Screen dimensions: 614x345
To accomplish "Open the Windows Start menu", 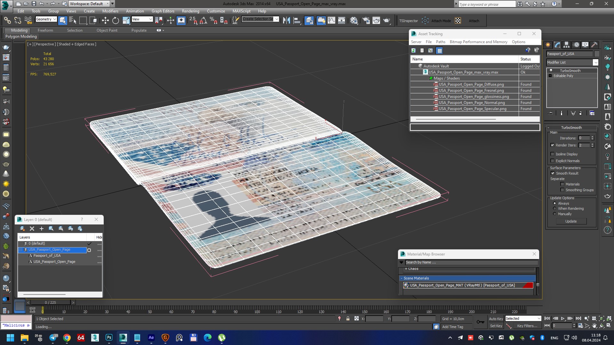I will point(10,338).
